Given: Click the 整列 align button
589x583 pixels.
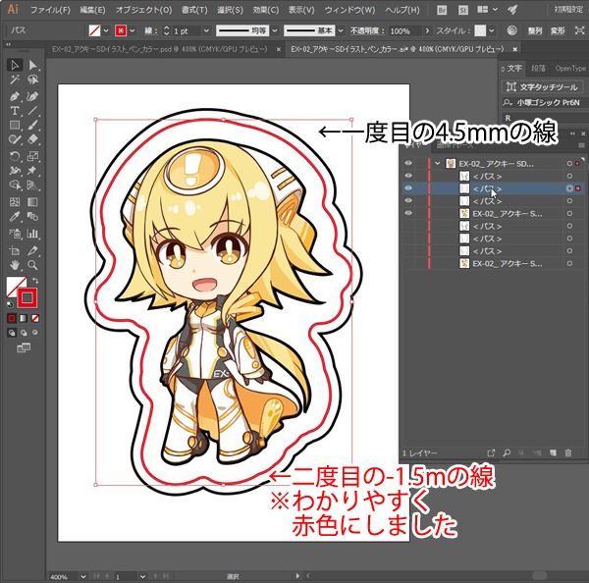Looking at the screenshot, I should [535, 30].
